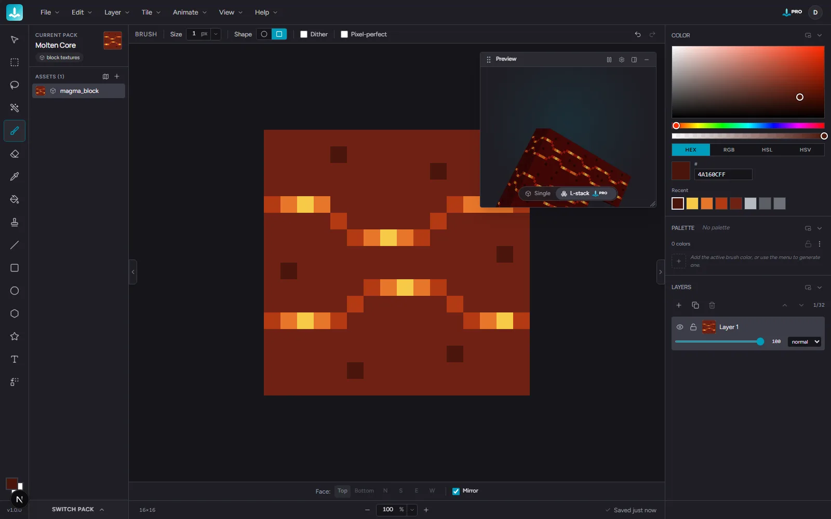The width and height of the screenshot is (831, 519).
Task: Open the Animate menu
Action: coord(190,12)
